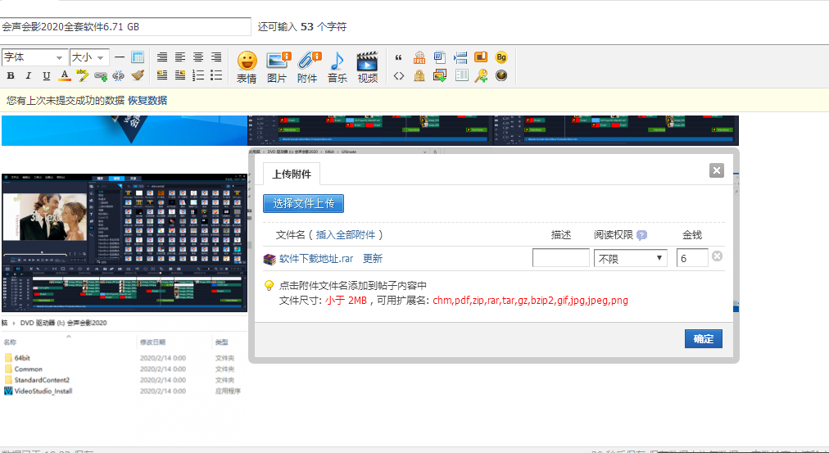The height and width of the screenshot is (453, 829).
Task: Insert 音乐 music
Action: pyautogui.click(x=337, y=67)
